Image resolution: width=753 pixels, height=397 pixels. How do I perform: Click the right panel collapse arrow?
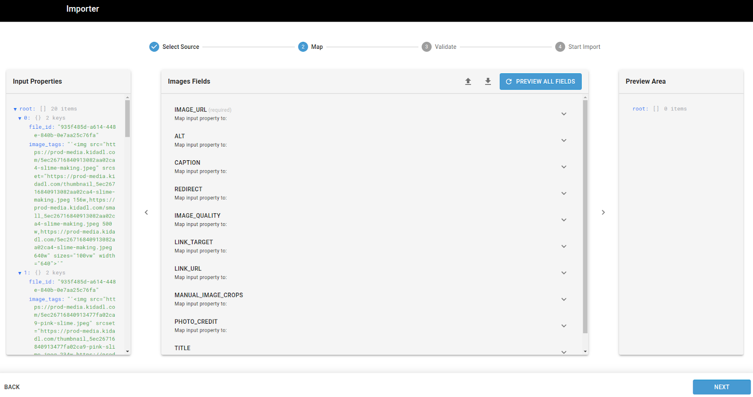pos(603,212)
